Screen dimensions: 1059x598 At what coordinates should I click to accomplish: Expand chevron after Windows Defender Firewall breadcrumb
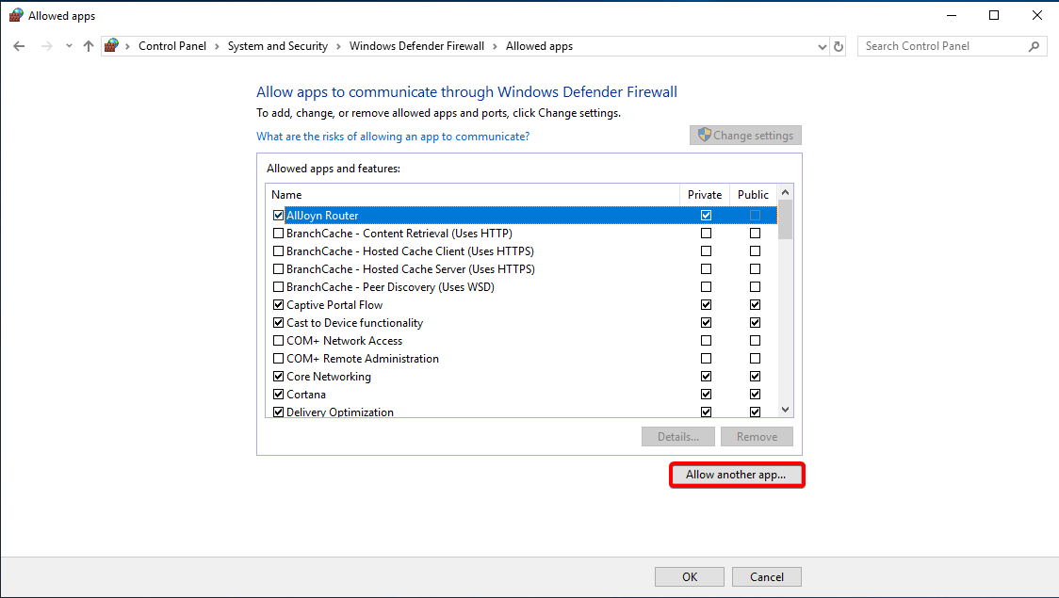click(495, 46)
